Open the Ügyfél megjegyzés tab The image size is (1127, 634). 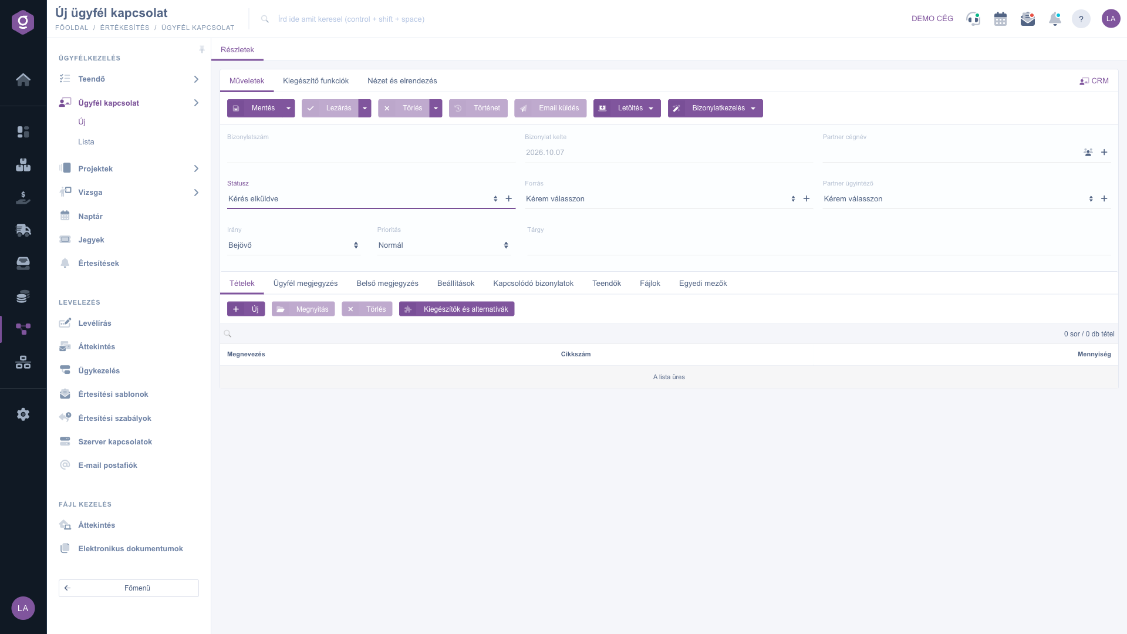(x=305, y=284)
